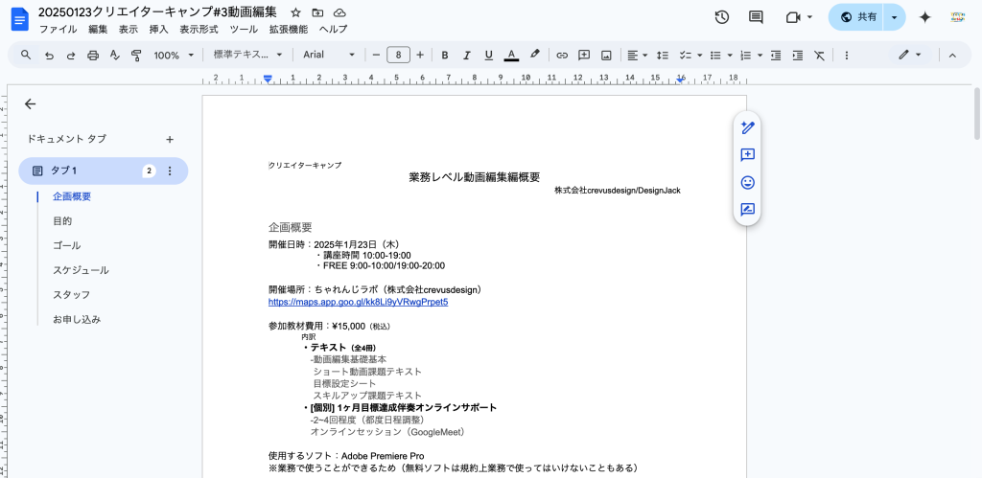Open the maps.app.goo.gl hyperlink
This screenshot has height=478, width=982.
358,302
